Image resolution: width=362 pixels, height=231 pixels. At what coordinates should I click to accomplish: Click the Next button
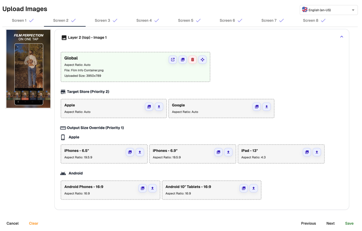pyautogui.click(x=330, y=223)
